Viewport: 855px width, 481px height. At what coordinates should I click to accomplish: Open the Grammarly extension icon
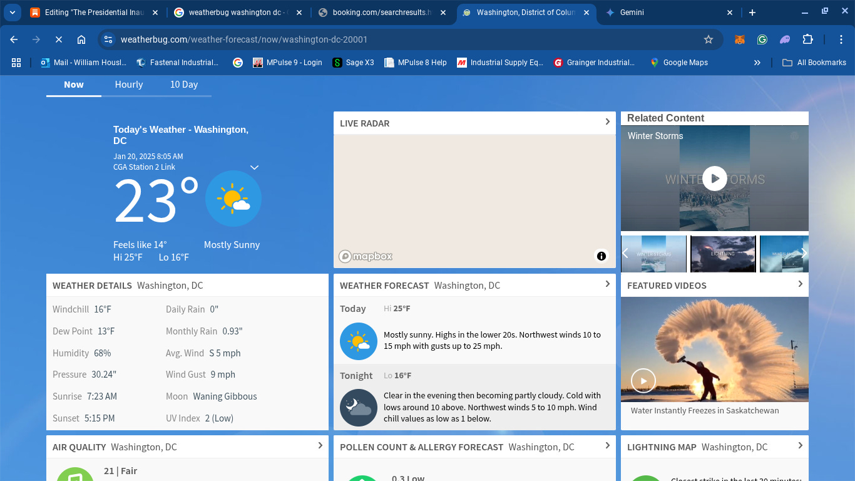[762, 39]
